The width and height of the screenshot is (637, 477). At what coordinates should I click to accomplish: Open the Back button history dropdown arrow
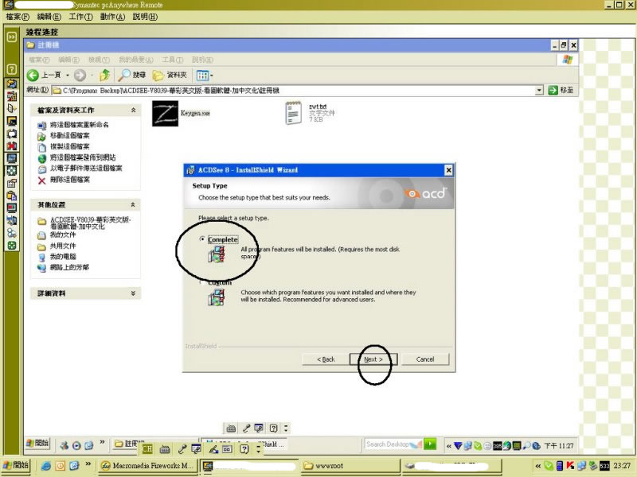pos(68,75)
